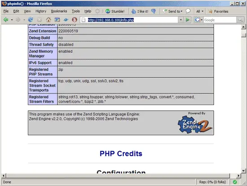
Task: Click the Firefox icon in title bar
Action: click(4, 3)
